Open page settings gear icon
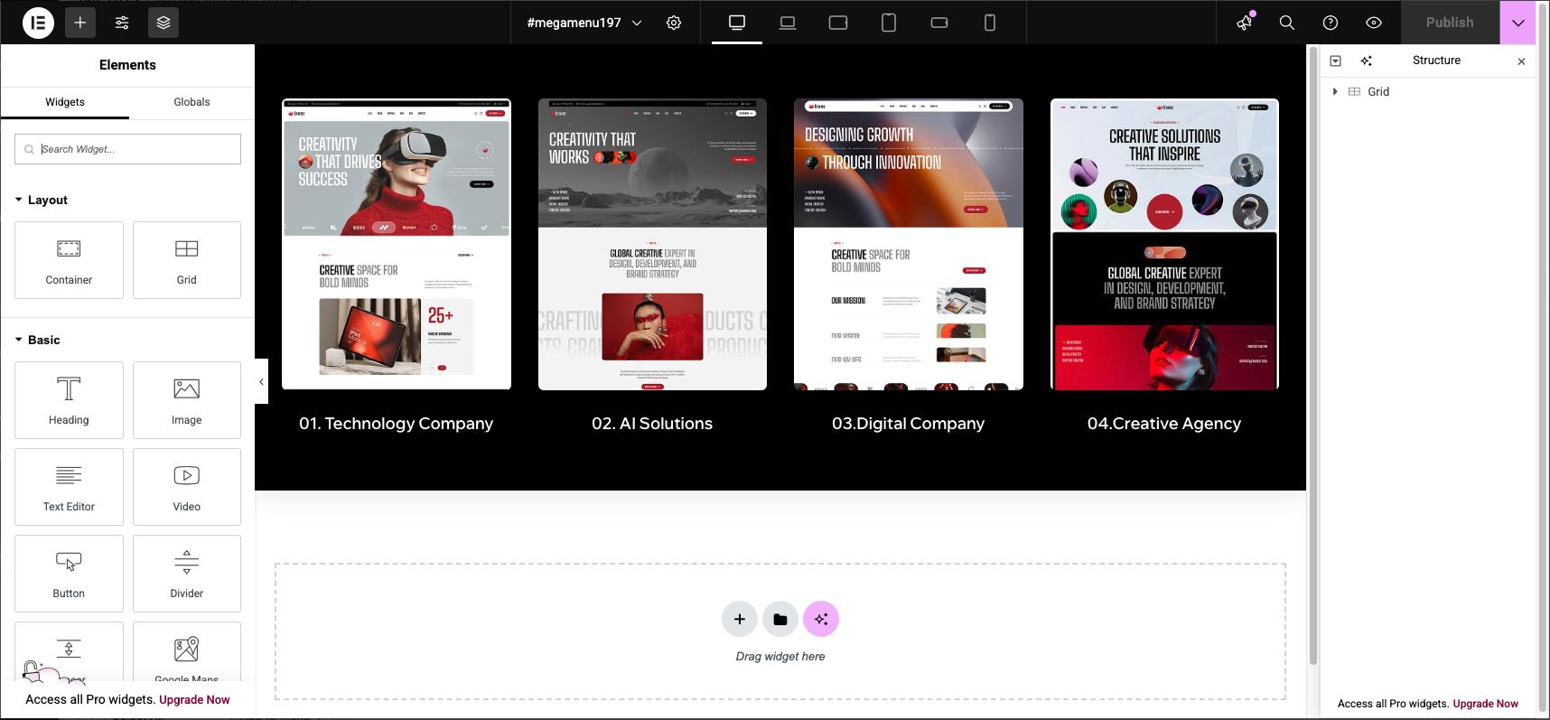This screenshot has height=720, width=1550. 674,23
